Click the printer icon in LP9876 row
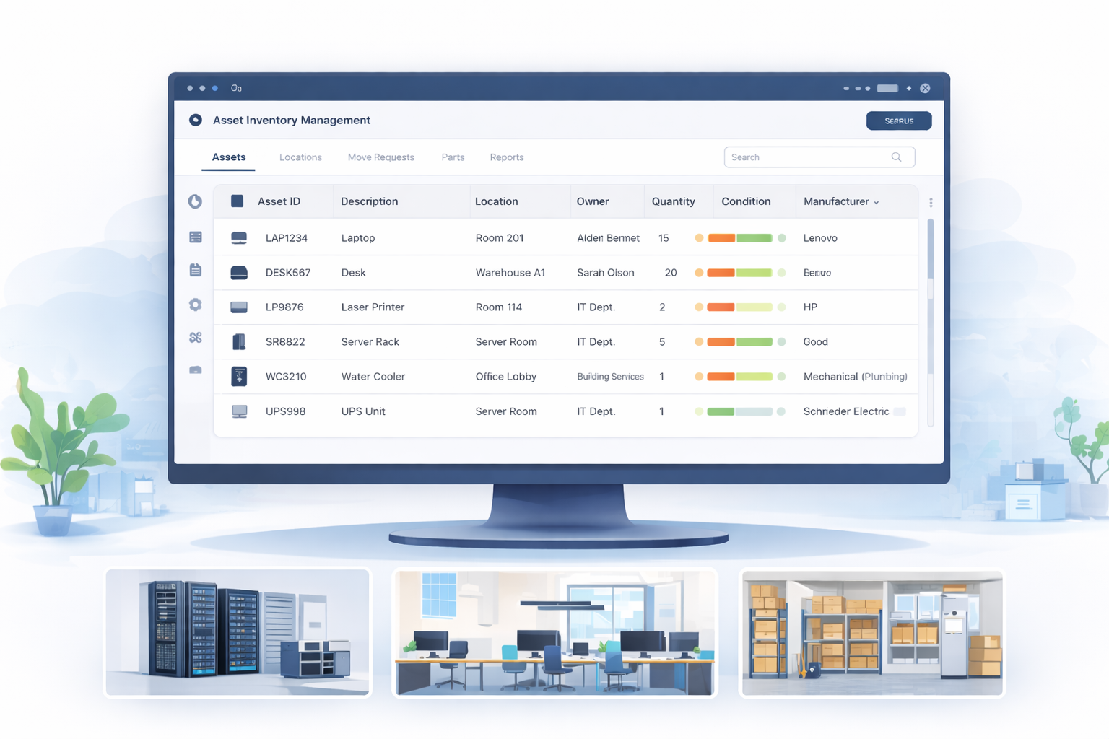1109x739 pixels. (239, 307)
